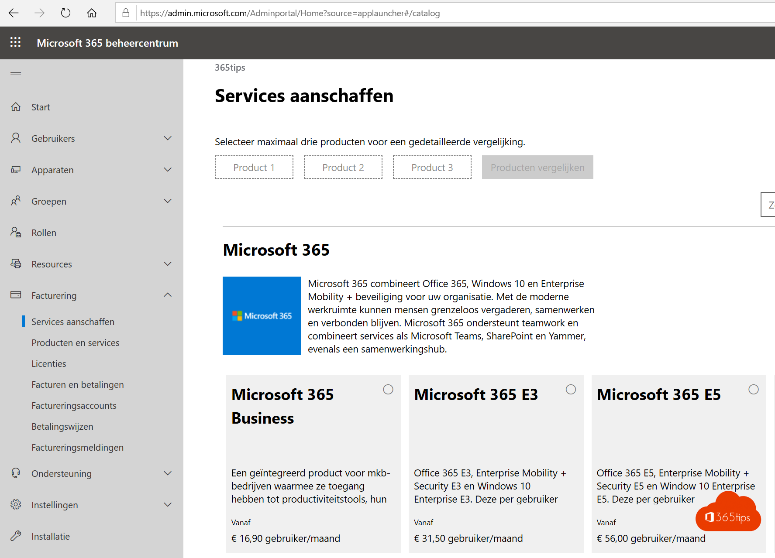Click the Installatie wrench icon
The width and height of the screenshot is (775, 558).
pos(16,536)
